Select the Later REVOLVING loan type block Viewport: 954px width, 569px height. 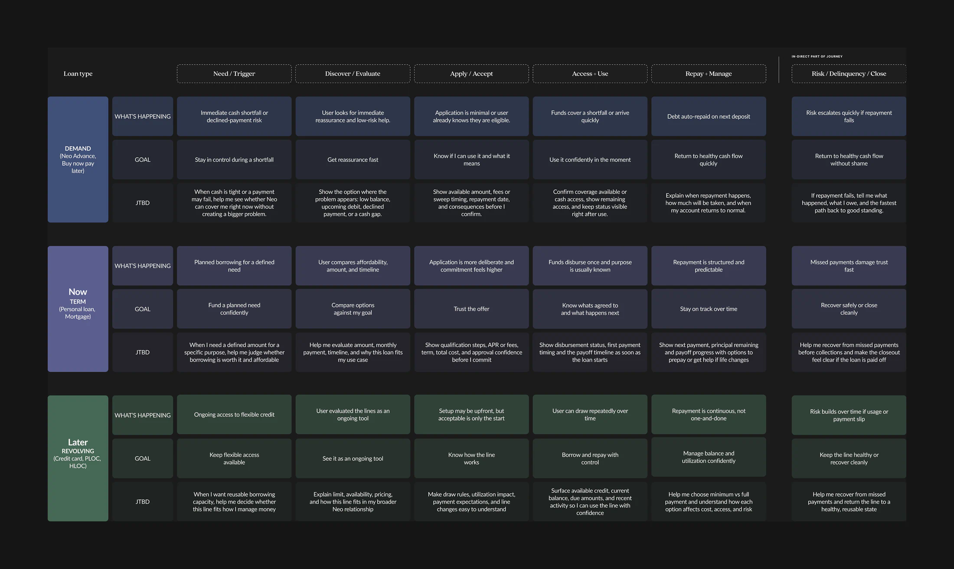[x=78, y=458]
